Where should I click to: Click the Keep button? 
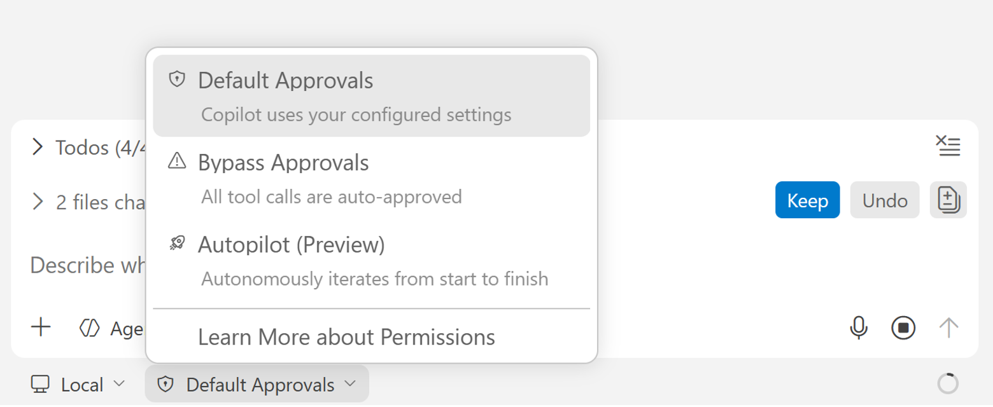[x=807, y=200]
